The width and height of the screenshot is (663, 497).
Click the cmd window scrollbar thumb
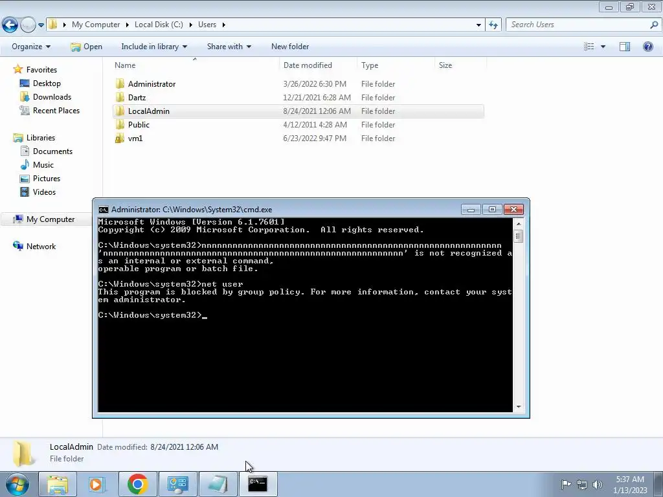tap(519, 236)
